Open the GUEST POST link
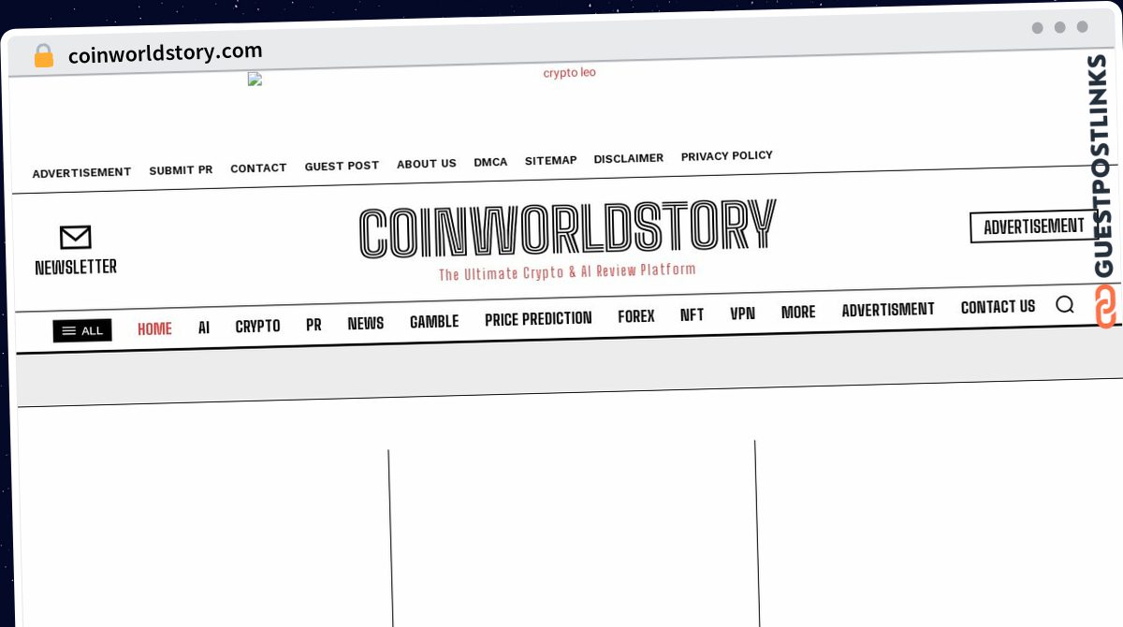 coord(342,166)
